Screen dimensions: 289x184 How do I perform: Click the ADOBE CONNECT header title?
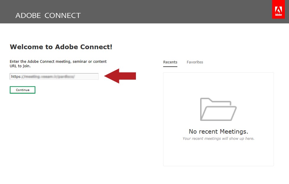pos(48,16)
